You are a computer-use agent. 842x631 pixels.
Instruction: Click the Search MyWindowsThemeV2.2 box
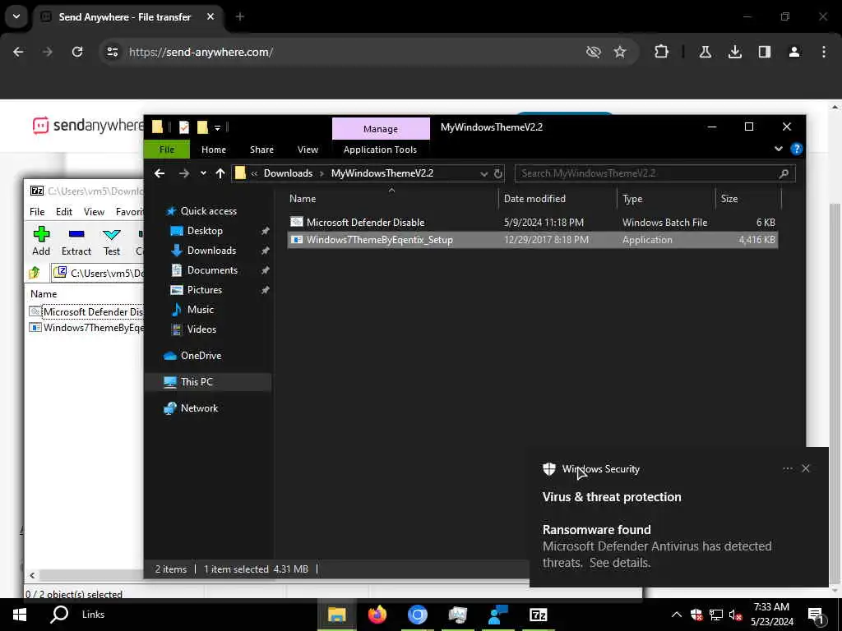(655, 173)
